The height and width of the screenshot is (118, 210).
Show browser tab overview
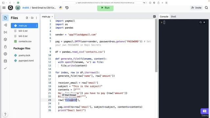(x=166, y=3)
